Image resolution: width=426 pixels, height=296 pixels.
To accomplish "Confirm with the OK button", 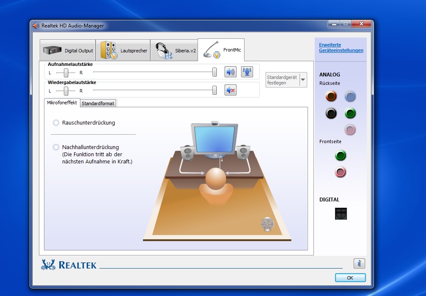I will click(x=350, y=278).
